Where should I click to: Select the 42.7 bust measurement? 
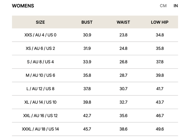(x=87, y=116)
